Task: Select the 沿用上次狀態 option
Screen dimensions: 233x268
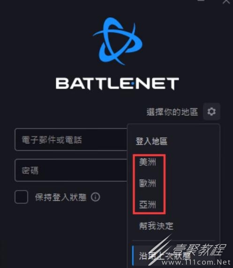Action: tap(165, 256)
